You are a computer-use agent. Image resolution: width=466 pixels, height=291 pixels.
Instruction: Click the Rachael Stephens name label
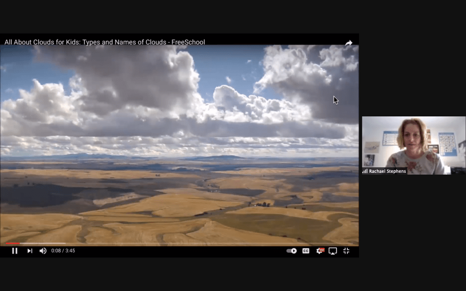point(387,171)
